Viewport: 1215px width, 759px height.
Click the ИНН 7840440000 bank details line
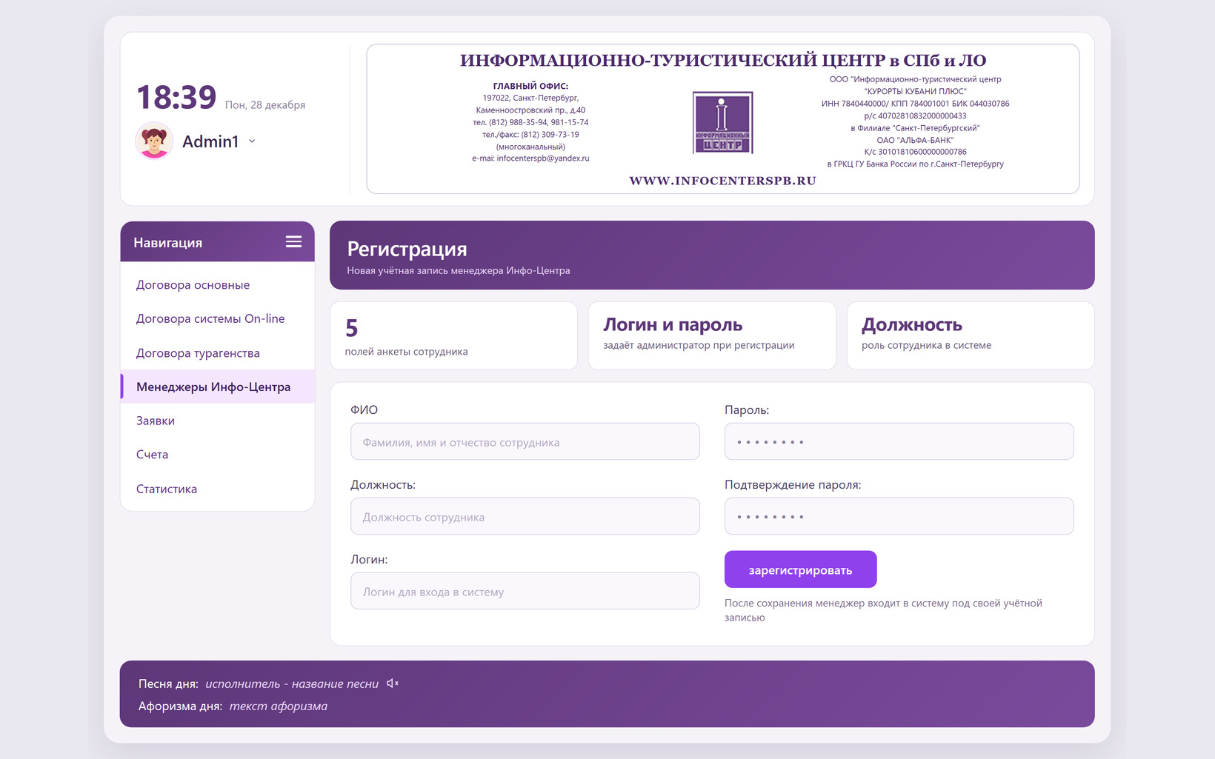(915, 104)
